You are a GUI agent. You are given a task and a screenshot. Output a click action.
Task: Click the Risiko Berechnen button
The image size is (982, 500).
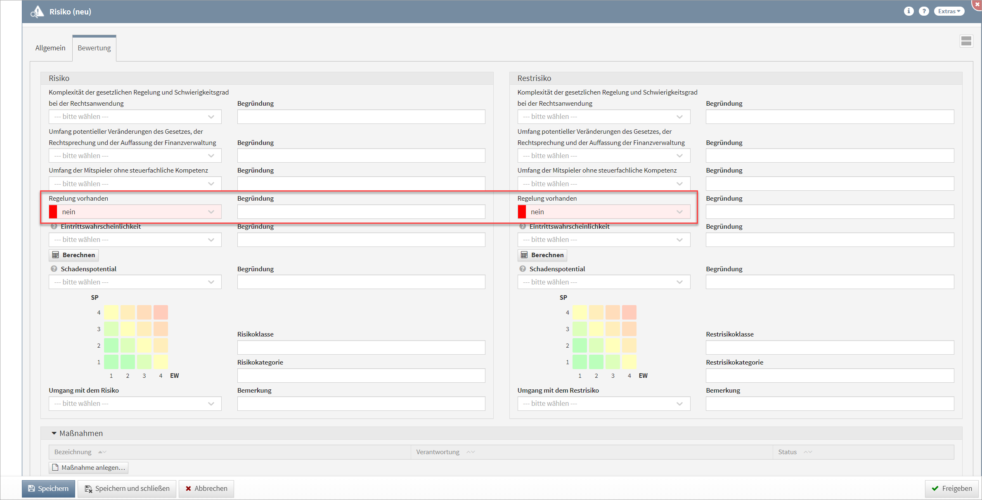[74, 255]
